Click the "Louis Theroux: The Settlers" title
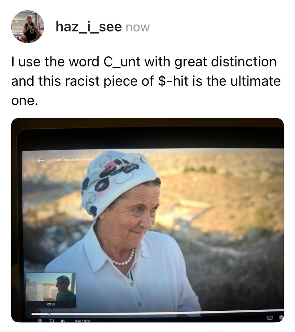 tap(73, 159)
